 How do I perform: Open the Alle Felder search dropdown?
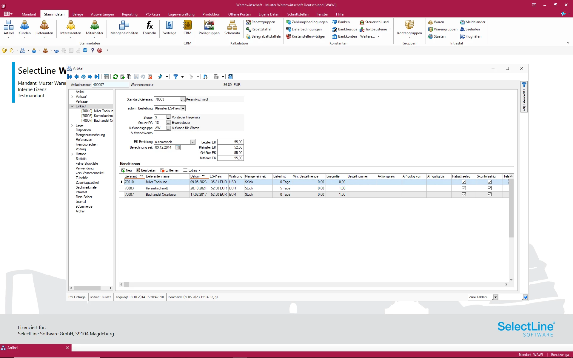(495, 297)
